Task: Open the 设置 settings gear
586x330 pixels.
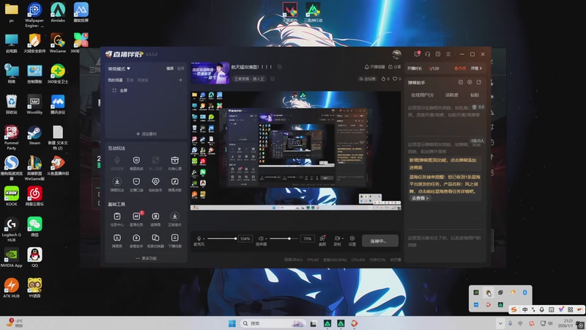Action: point(352,241)
